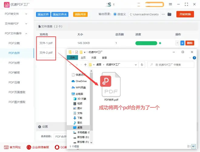Open the 共享 tab in Explorer
The image size is (200, 152).
tap(94, 58)
